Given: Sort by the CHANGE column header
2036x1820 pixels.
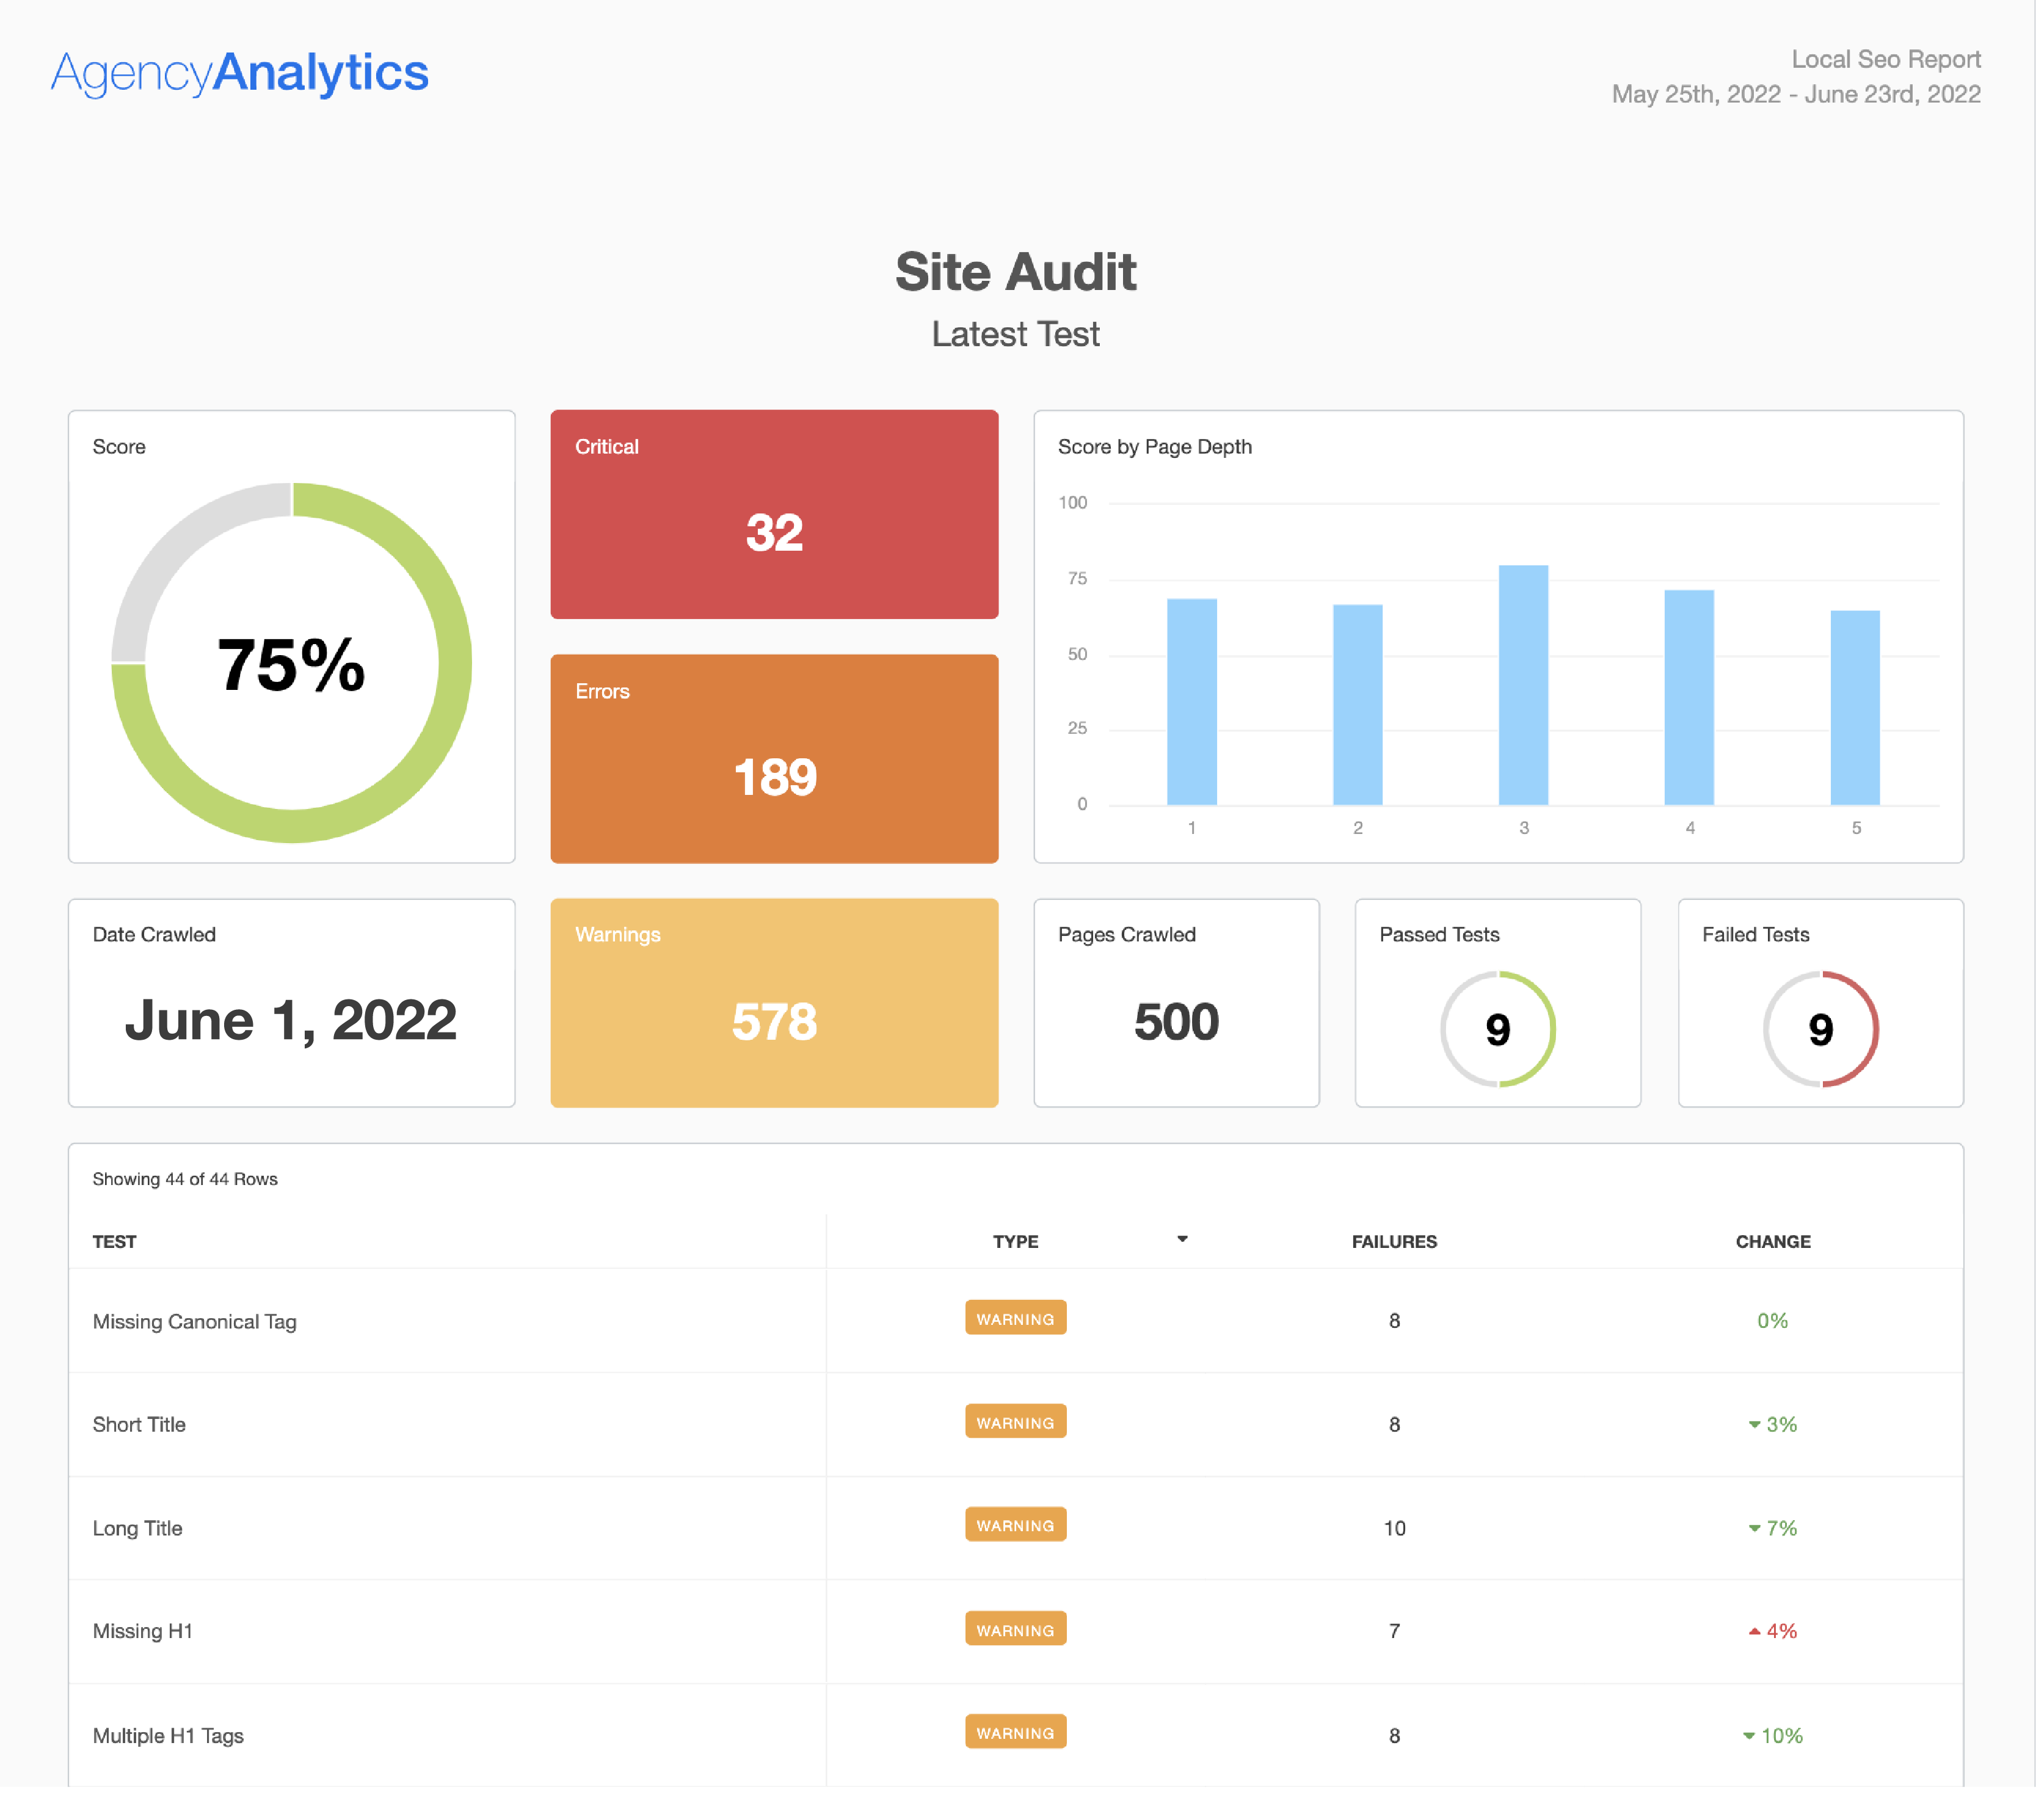Looking at the screenshot, I should tap(1772, 1241).
